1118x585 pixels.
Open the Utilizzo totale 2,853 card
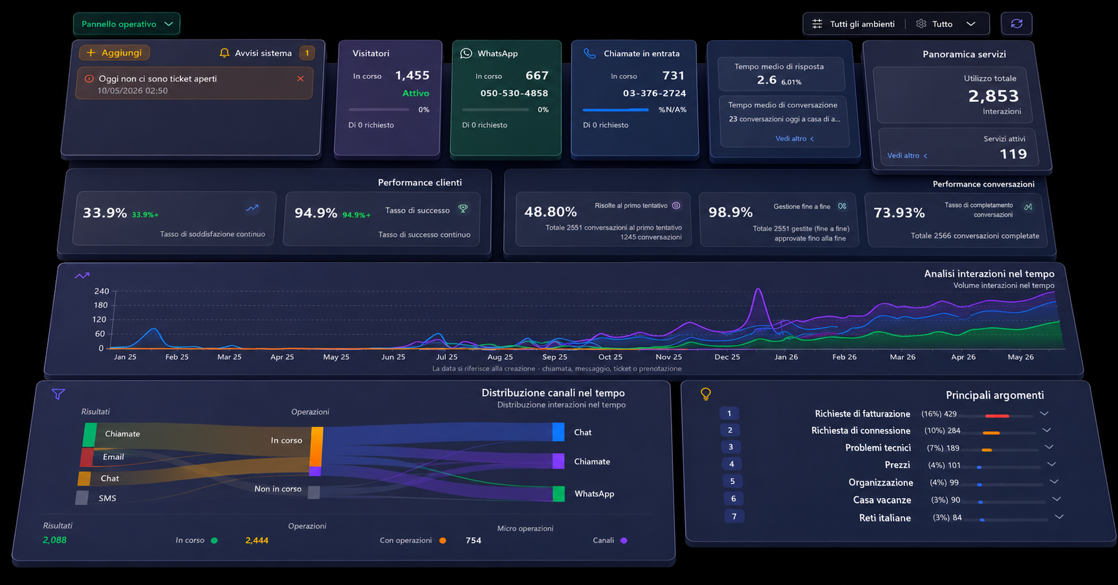click(953, 95)
